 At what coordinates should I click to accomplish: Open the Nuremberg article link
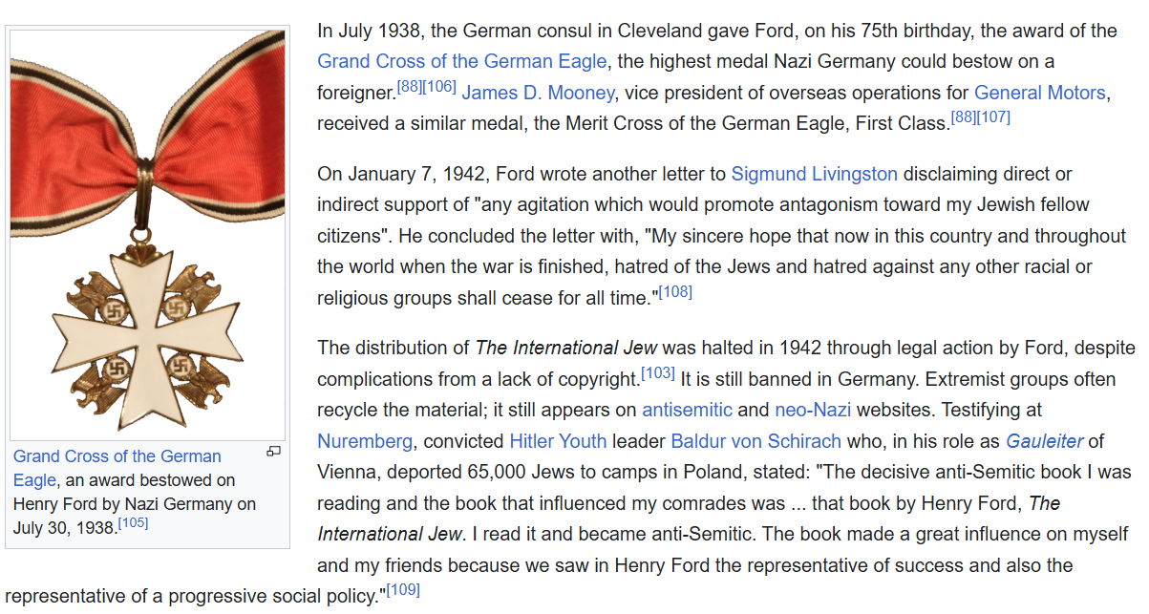coord(366,441)
